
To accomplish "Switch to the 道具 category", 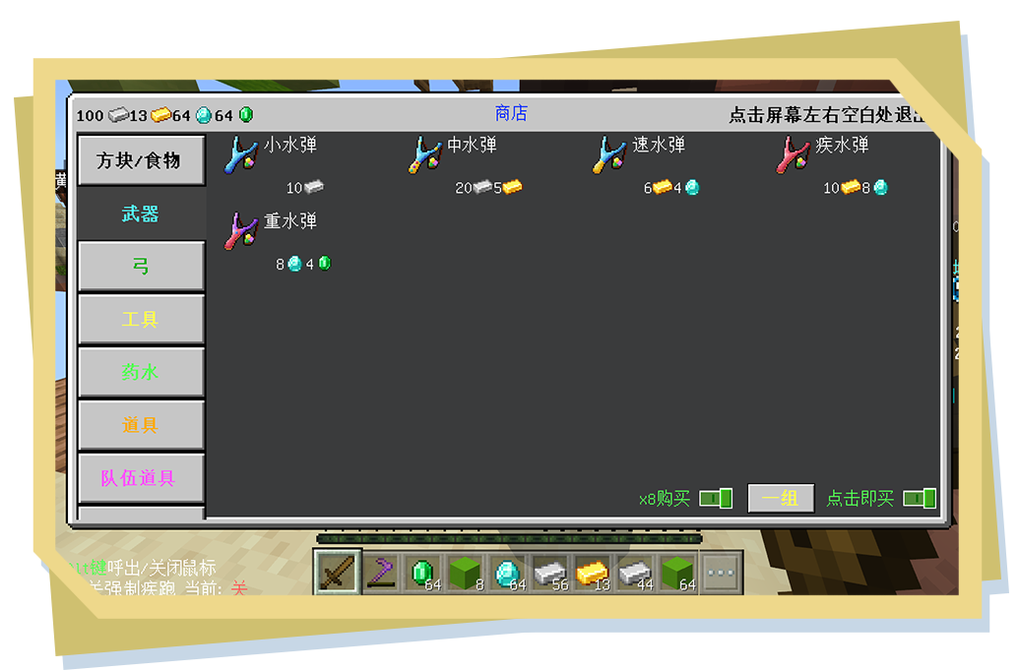I will (x=141, y=425).
